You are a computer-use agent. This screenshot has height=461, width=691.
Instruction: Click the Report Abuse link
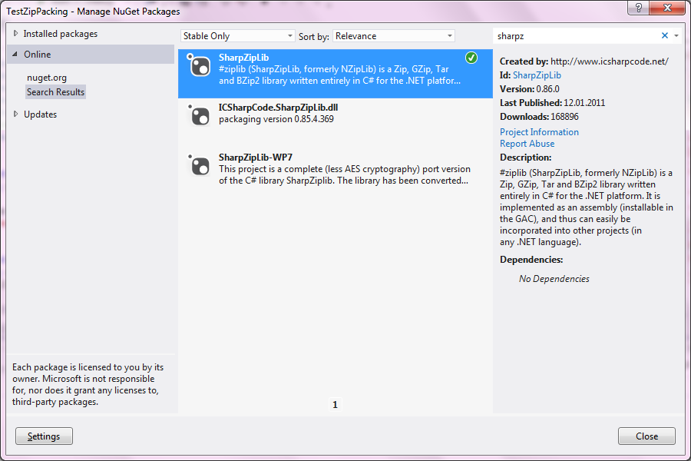pyautogui.click(x=527, y=143)
